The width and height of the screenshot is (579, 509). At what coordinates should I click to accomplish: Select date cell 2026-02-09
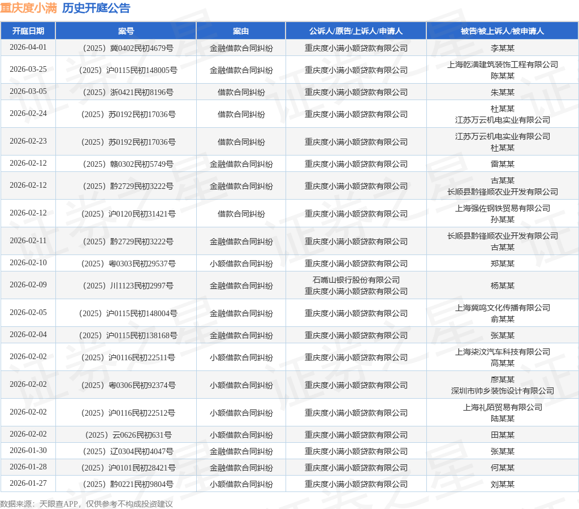[28, 285]
